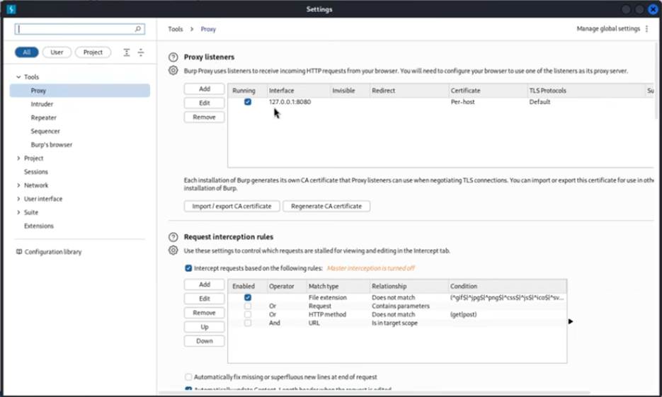Image resolution: width=662 pixels, height=397 pixels.
Task: Close the Settings window
Action: (653, 9)
